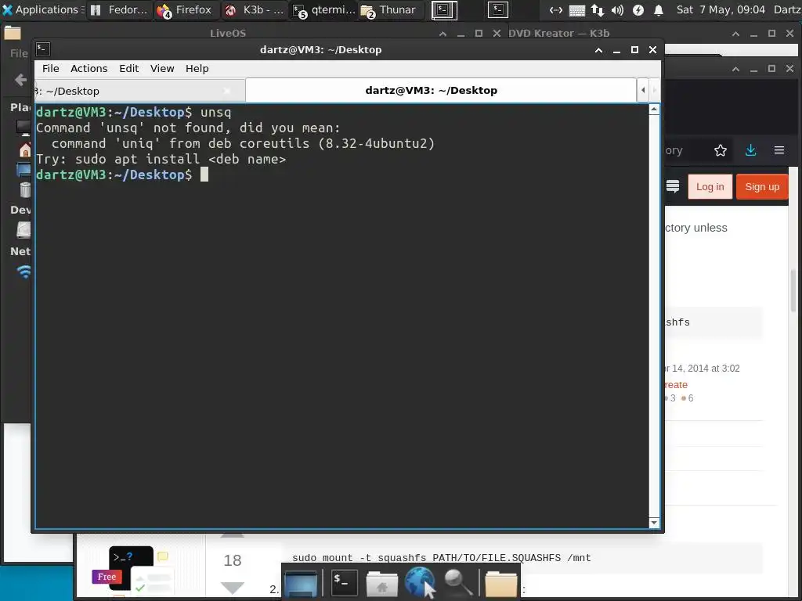Open application finder magnifier in dock
Image resolution: width=802 pixels, height=601 pixels.
tap(458, 583)
